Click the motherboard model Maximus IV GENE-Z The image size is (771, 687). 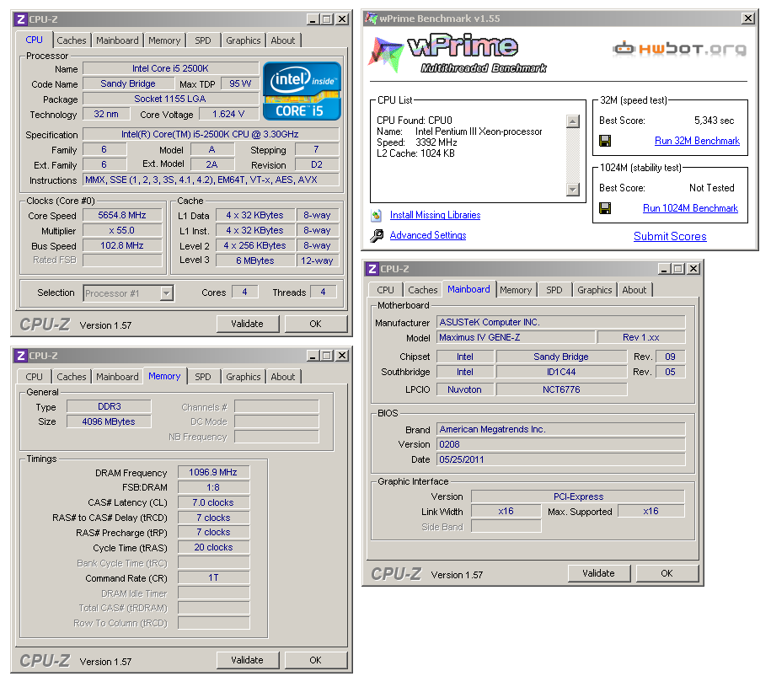pyautogui.click(x=516, y=338)
